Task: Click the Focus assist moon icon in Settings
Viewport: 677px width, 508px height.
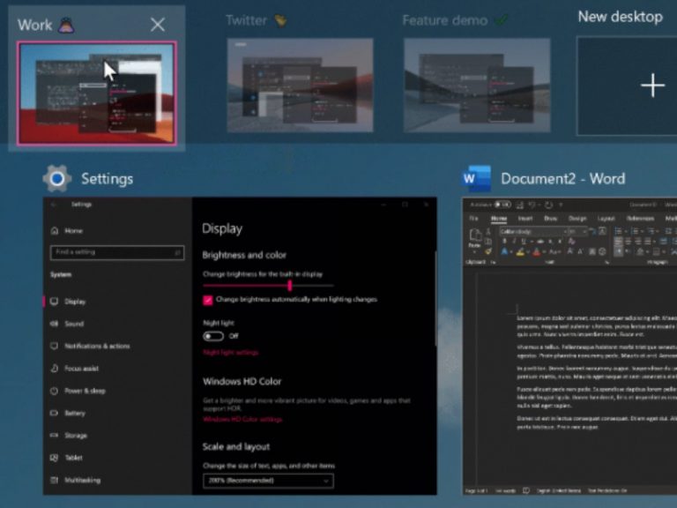Action: pos(55,369)
